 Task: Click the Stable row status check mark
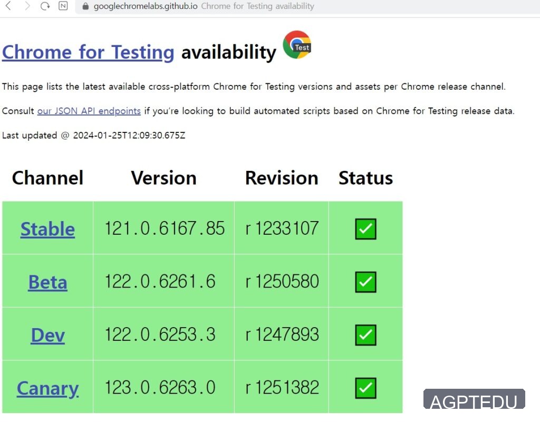[x=365, y=229]
